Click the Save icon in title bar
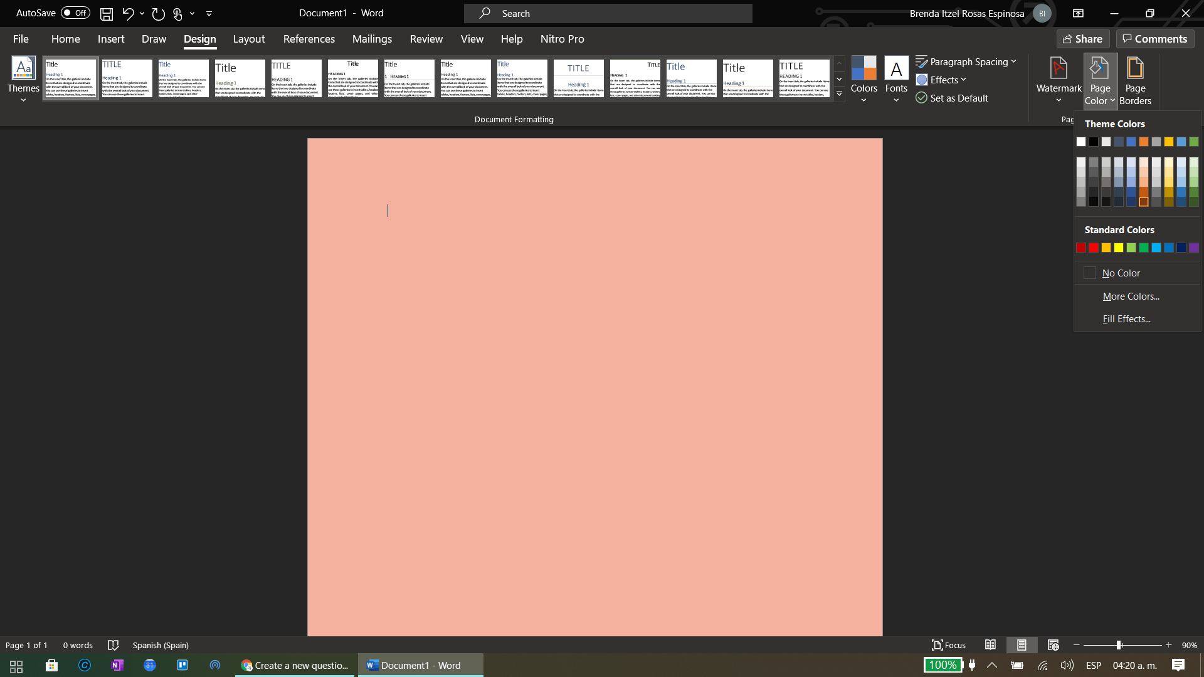 (x=107, y=13)
